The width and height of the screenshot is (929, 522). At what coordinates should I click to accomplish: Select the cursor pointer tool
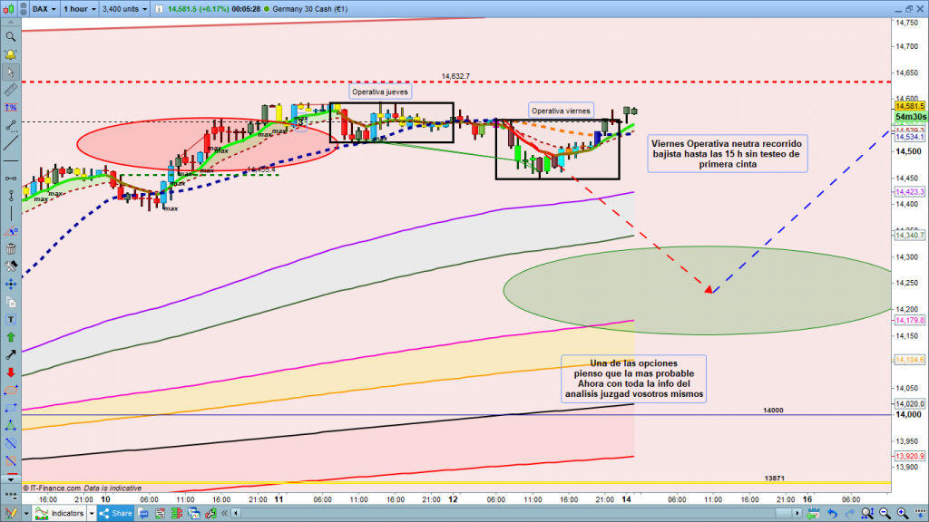pos(10,72)
